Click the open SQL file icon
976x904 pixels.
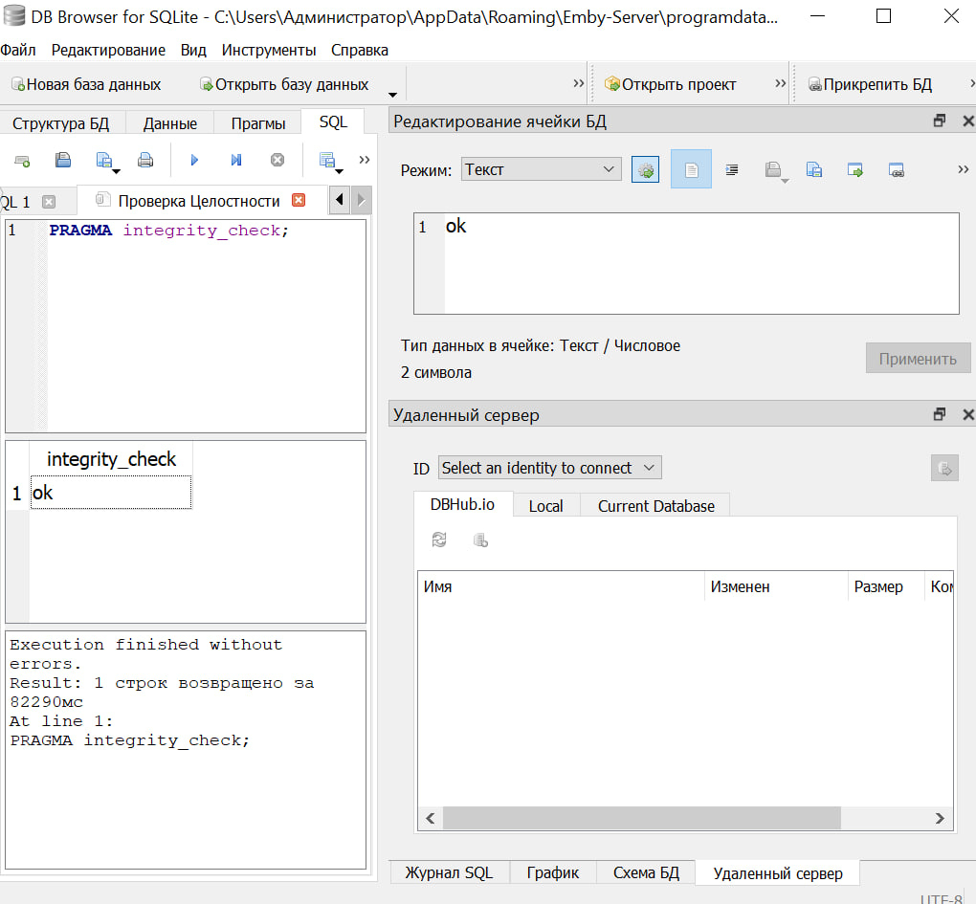click(x=62, y=161)
